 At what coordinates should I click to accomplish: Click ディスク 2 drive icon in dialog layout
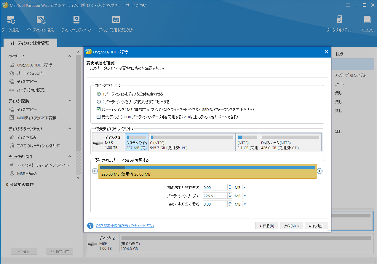coord(98,143)
